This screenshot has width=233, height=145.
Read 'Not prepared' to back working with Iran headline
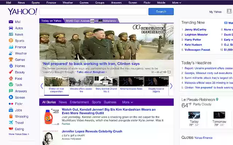tap(91, 64)
